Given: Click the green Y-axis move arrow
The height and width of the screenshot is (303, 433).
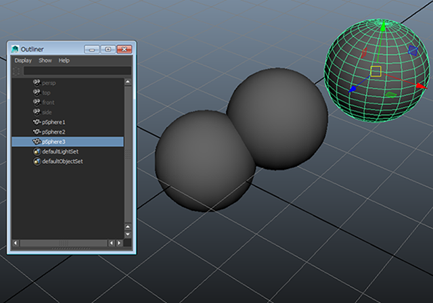Looking at the screenshot, I should pyautogui.click(x=383, y=26).
